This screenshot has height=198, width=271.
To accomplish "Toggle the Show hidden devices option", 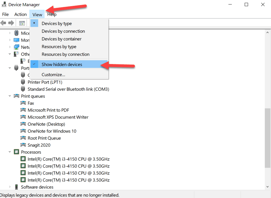I will (62, 65).
